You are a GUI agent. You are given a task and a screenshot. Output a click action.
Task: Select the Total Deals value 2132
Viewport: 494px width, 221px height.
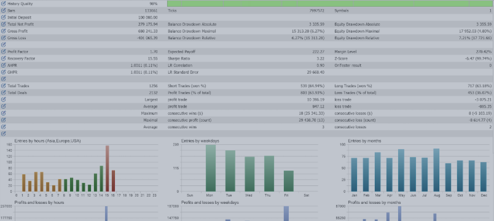point(154,93)
